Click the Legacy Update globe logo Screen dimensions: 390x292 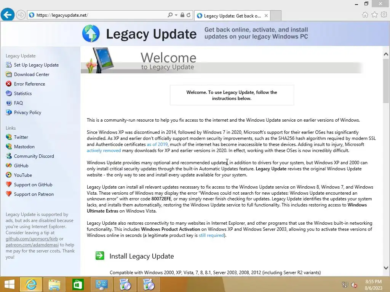(91, 33)
